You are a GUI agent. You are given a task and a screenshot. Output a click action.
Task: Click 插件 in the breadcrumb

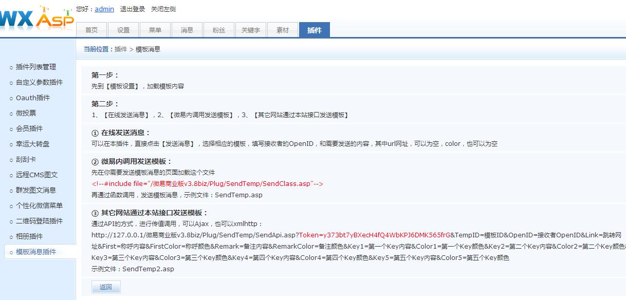point(121,49)
